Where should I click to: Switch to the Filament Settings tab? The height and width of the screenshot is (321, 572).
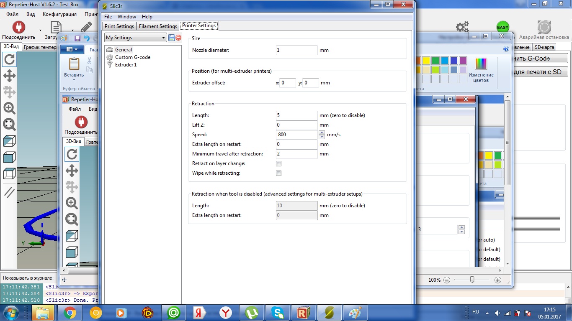click(158, 26)
